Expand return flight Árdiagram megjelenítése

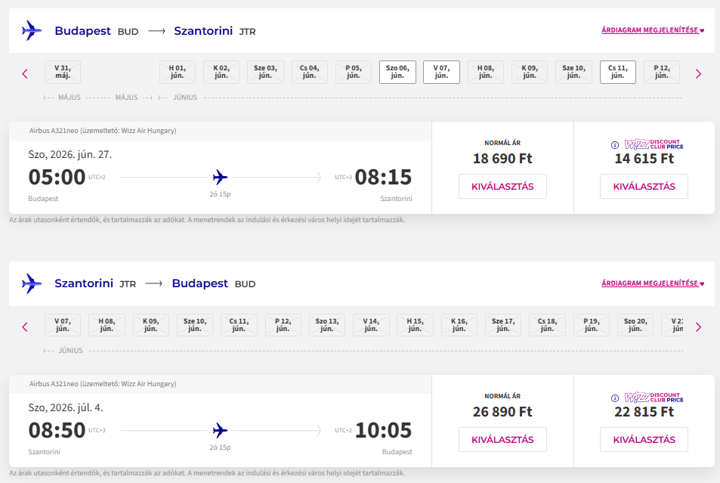(x=652, y=284)
